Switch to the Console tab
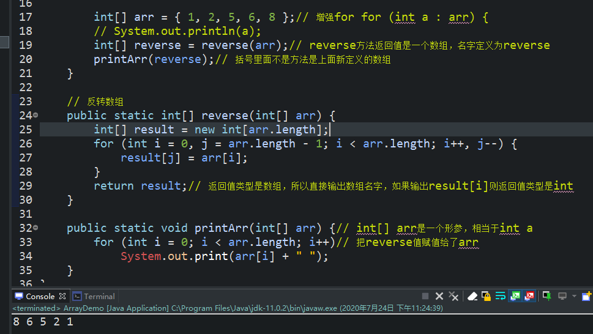Image resolution: width=593 pixels, height=334 pixels. coord(40,297)
